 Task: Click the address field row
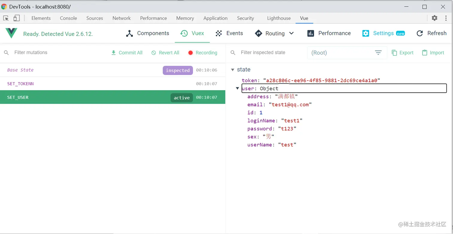tap(272, 97)
